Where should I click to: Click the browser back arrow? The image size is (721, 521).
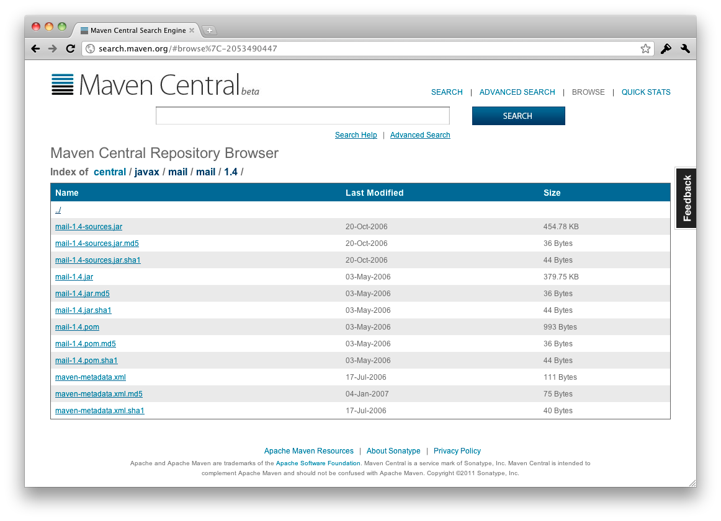pyautogui.click(x=35, y=48)
